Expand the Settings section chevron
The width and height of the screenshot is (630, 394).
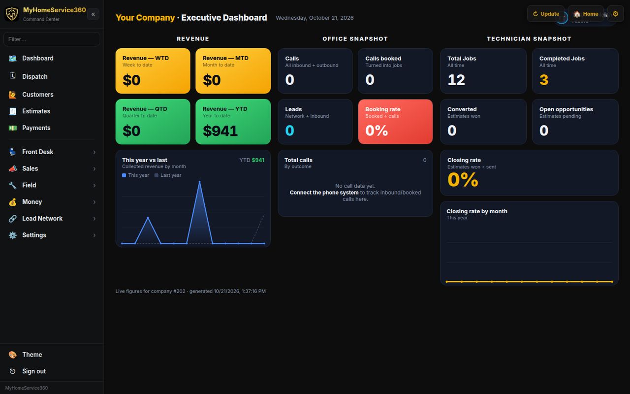[94, 235]
